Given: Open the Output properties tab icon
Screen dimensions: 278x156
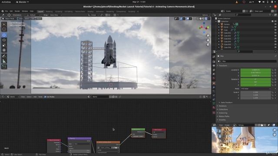Looking at the screenshot, I should pyautogui.click(x=214, y=66).
